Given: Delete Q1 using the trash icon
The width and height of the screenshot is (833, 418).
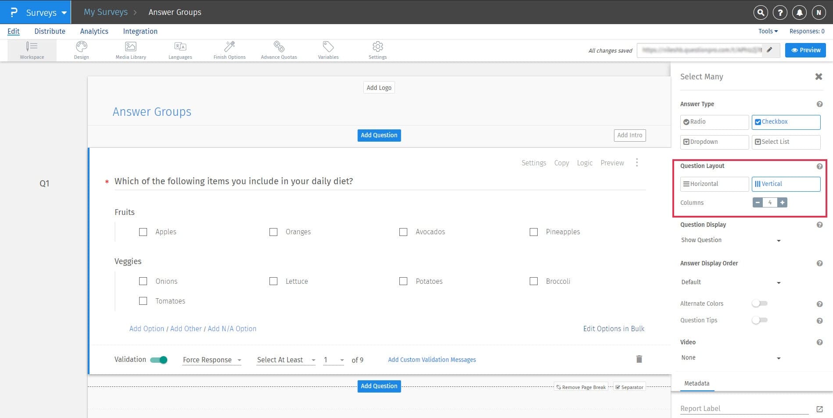Looking at the screenshot, I should click(x=639, y=359).
